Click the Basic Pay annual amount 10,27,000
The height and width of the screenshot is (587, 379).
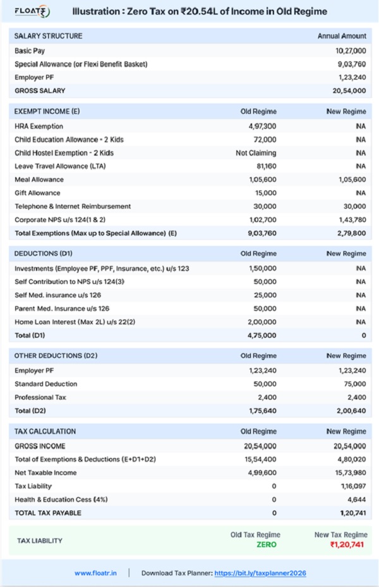[351, 51]
